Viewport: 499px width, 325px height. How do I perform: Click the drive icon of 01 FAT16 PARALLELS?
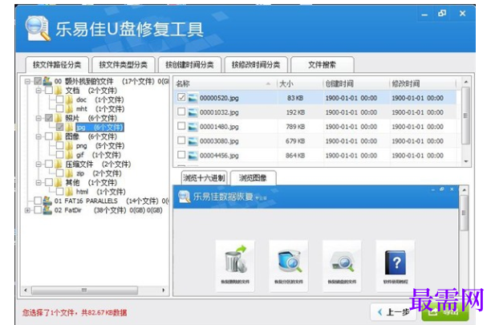pos(47,201)
